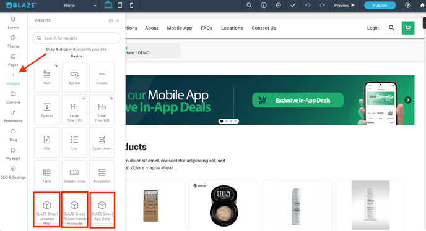Open the comments icon in top bar
Viewport: 426px width, 231px height.
(x=278, y=5)
